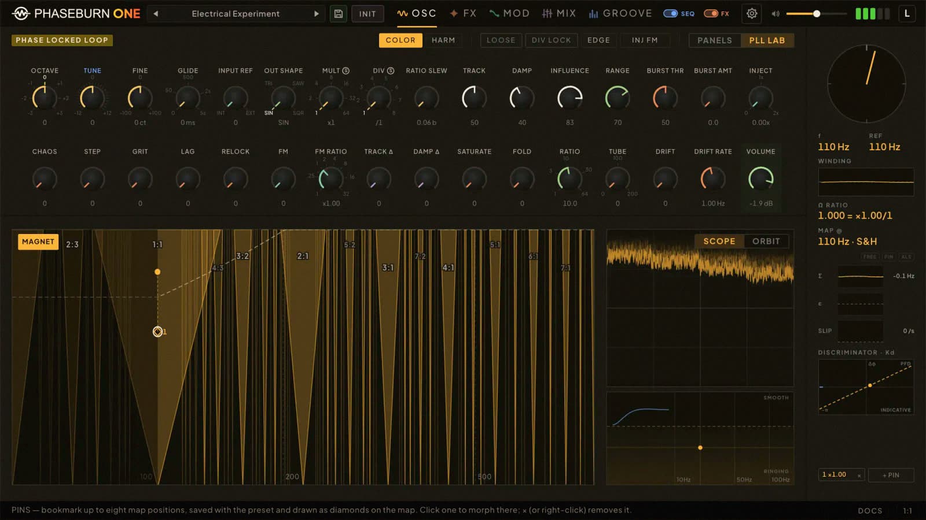Save the preset with the disk icon
The width and height of the screenshot is (926, 520).
point(339,13)
